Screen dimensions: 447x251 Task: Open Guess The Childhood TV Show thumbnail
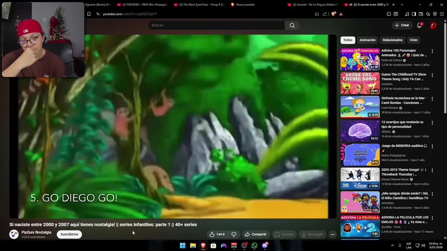tap(360, 83)
